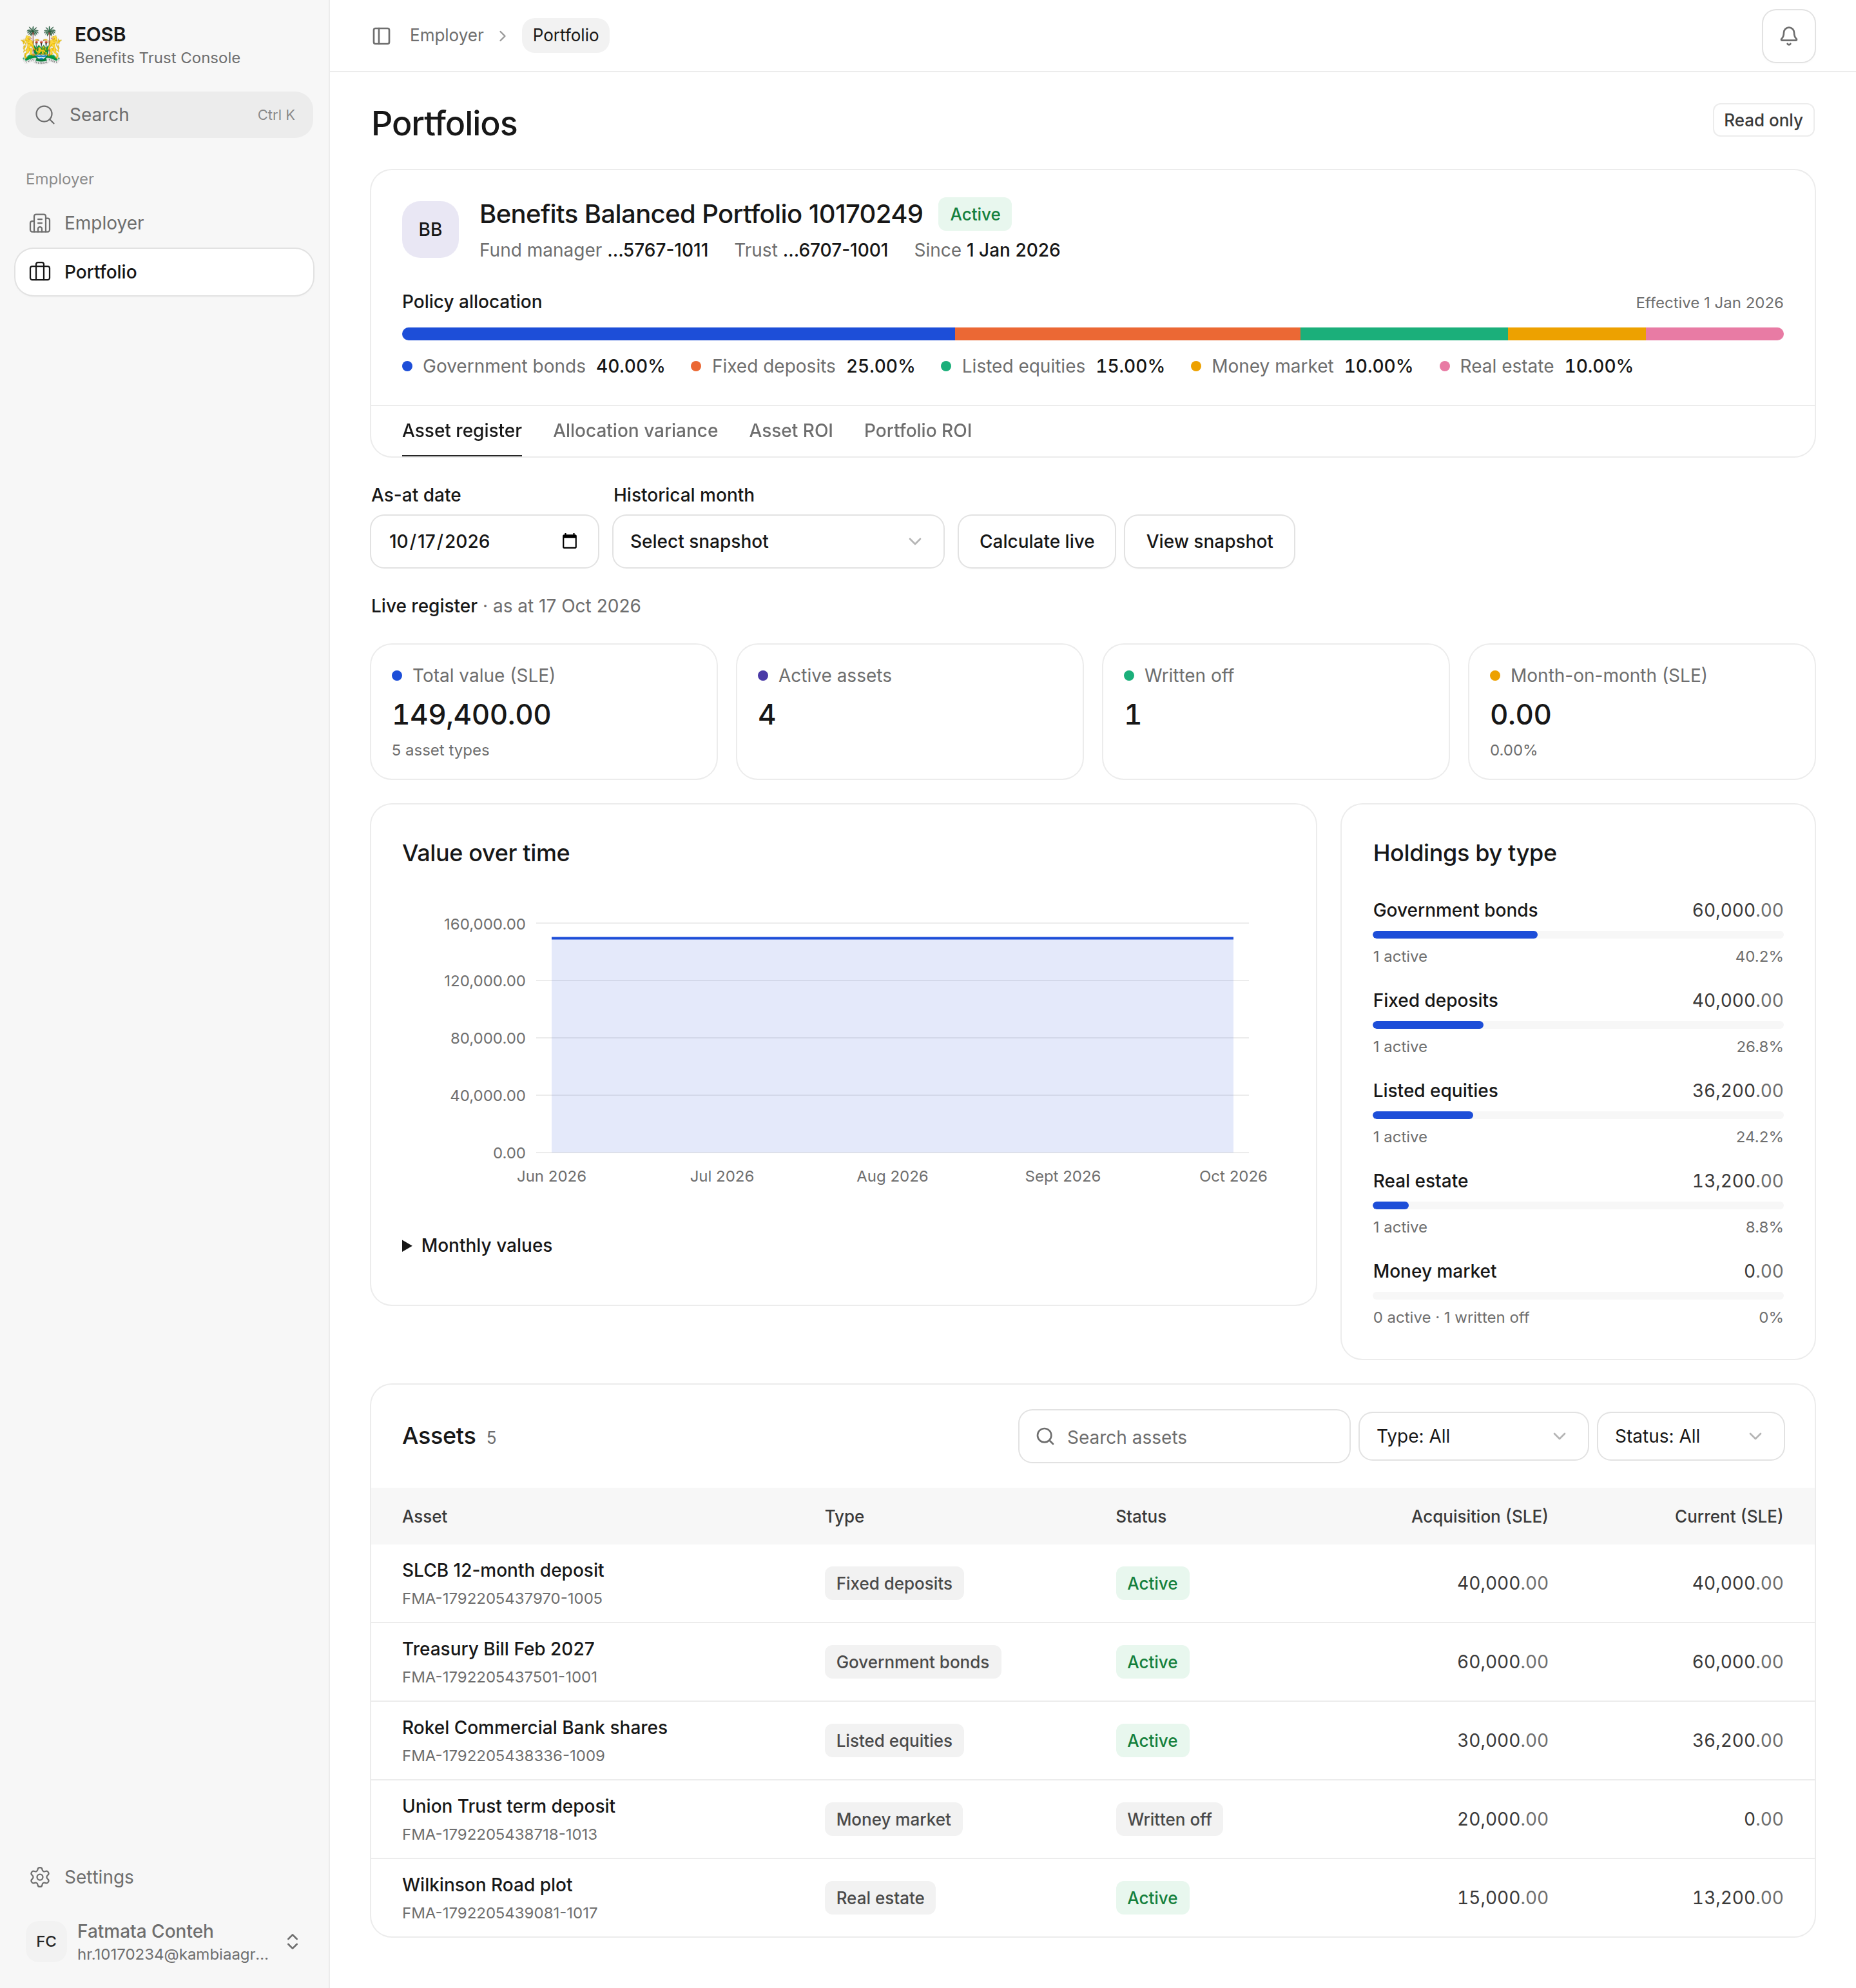Click the FC user avatar

(46, 1941)
